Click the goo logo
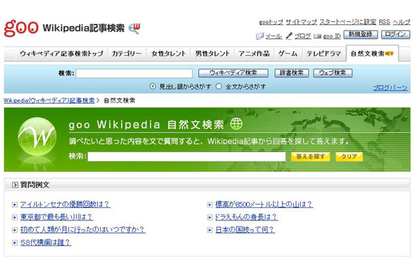The image size is (415, 272). point(21,28)
